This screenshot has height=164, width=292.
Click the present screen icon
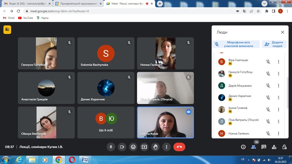144,147
